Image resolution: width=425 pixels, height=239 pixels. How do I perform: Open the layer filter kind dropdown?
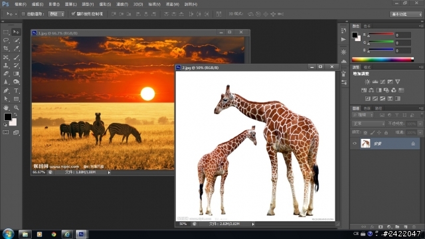click(x=363, y=115)
